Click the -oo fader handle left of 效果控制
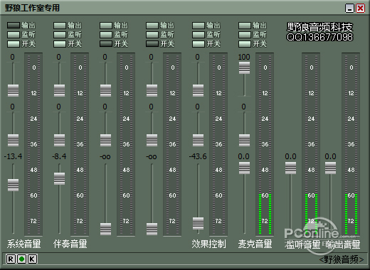The image size is (370, 270). click(x=152, y=229)
